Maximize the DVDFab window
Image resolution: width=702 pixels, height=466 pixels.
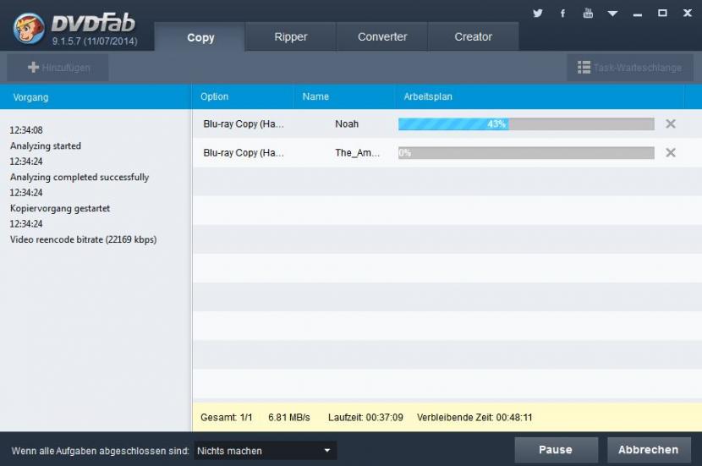pos(662,13)
